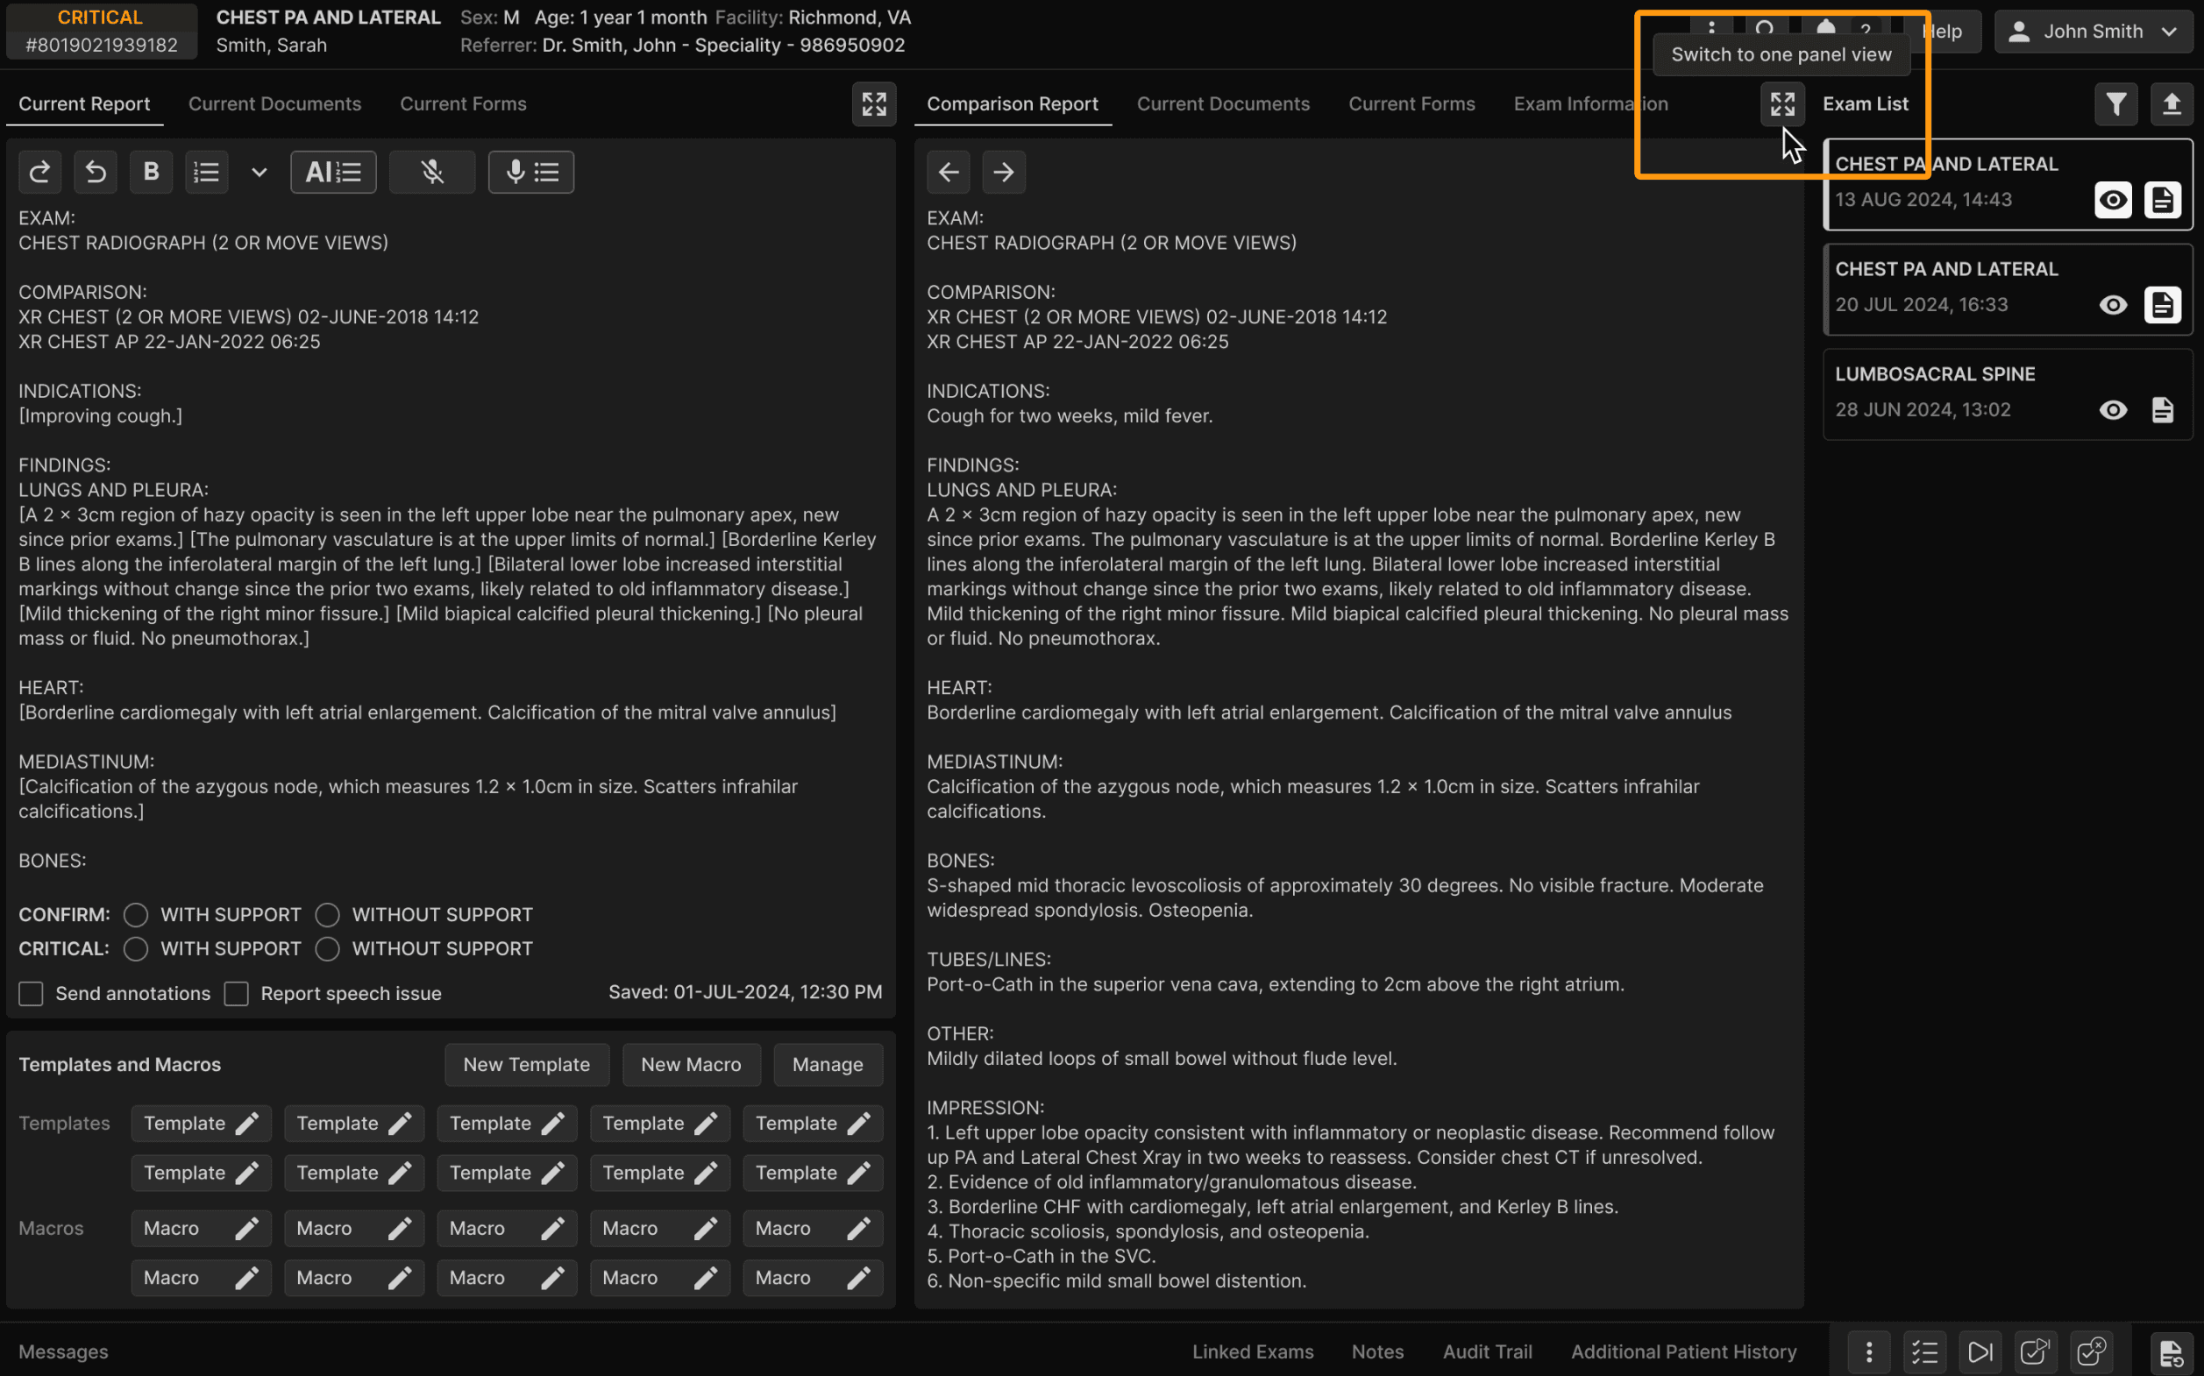This screenshot has width=2204, height=1376.
Task: Click the AI list generation icon
Action: click(333, 172)
